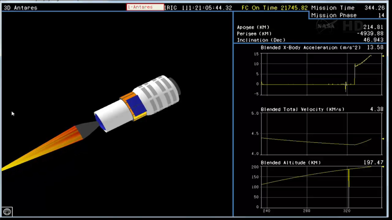Click the 3D Antares rocket model
The image size is (392, 220).
(x=137, y=104)
